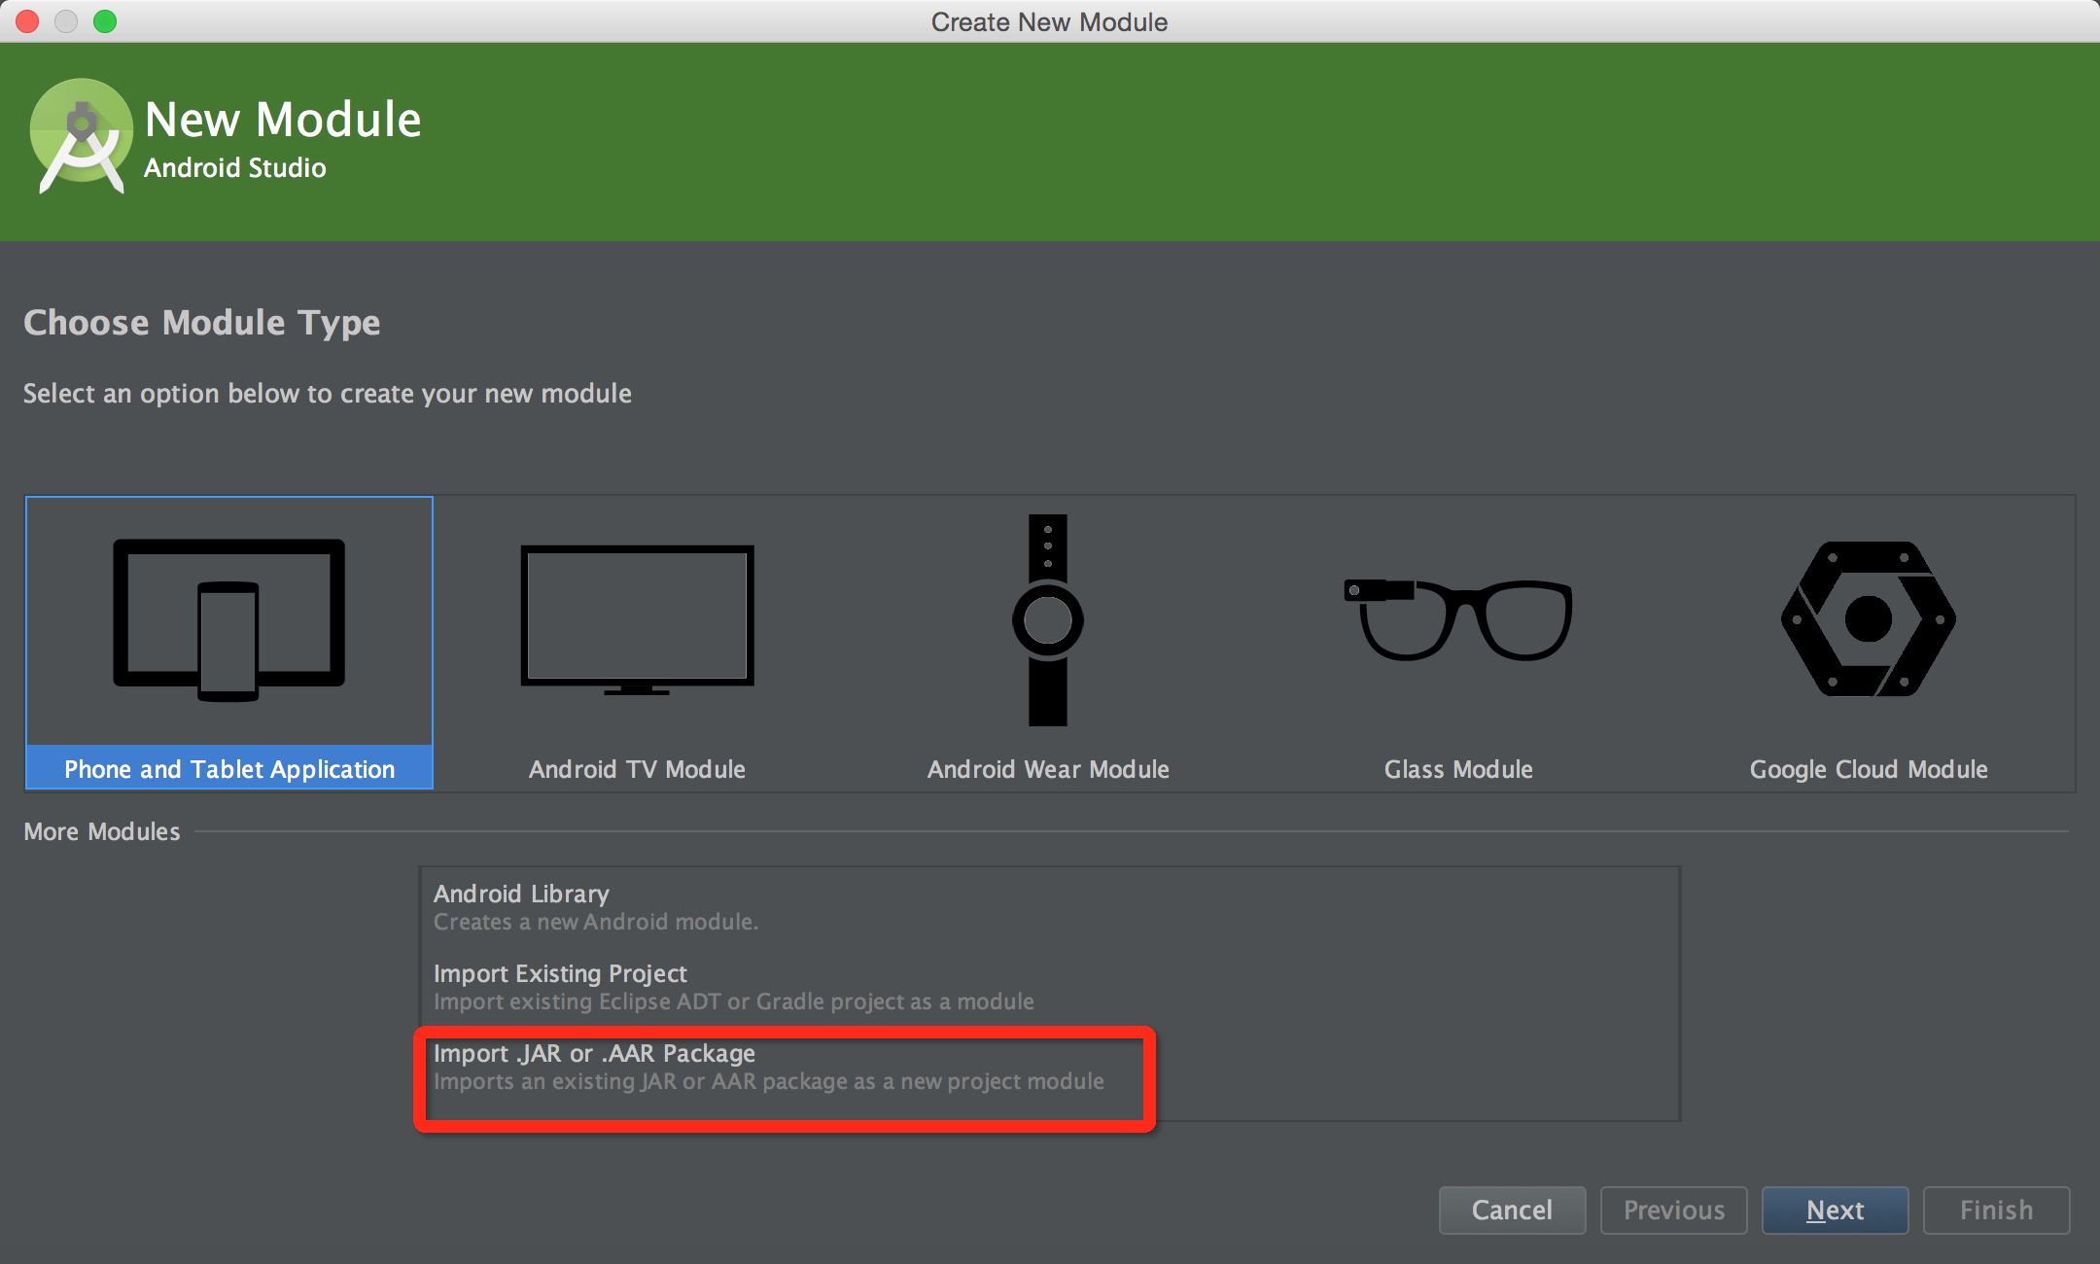Click the Next button
This screenshot has width=2100, height=1264.
click(1836, 1210)
